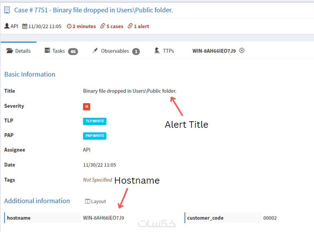The width and height of the screenshot is (314, 232).
Task: Click the user icon next to API
Action: 7,26
